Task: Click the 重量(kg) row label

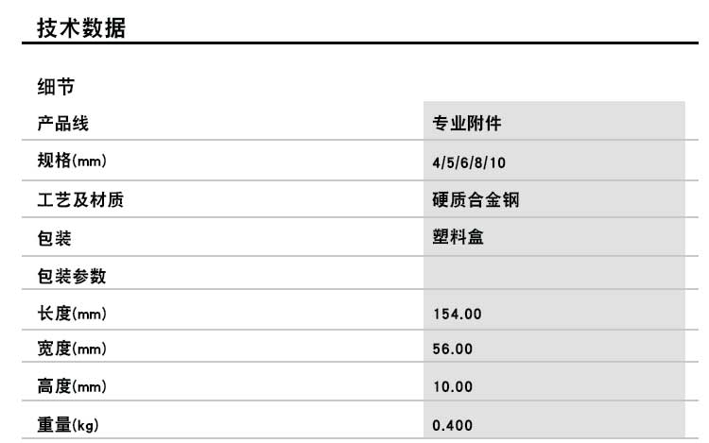Action: (x=68, y=425)
